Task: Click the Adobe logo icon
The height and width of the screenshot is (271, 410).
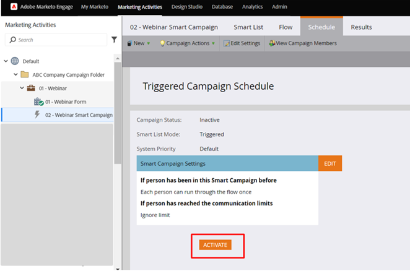Action: pyautogui.click(x=14, y=7)
